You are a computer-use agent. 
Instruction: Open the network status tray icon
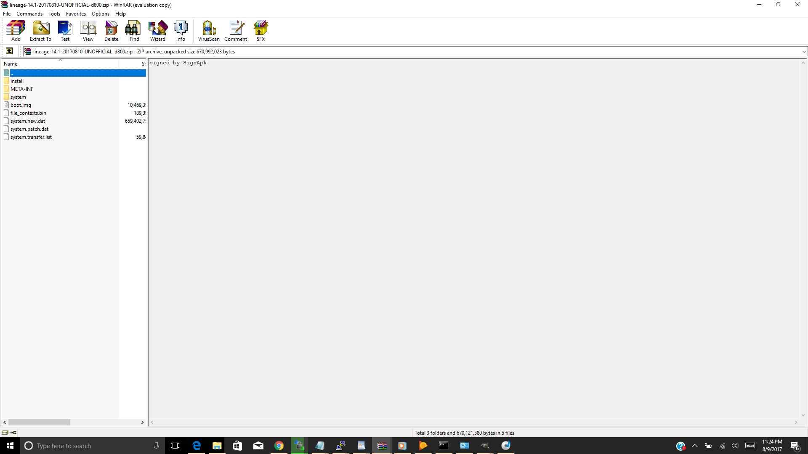pos(722,446)
